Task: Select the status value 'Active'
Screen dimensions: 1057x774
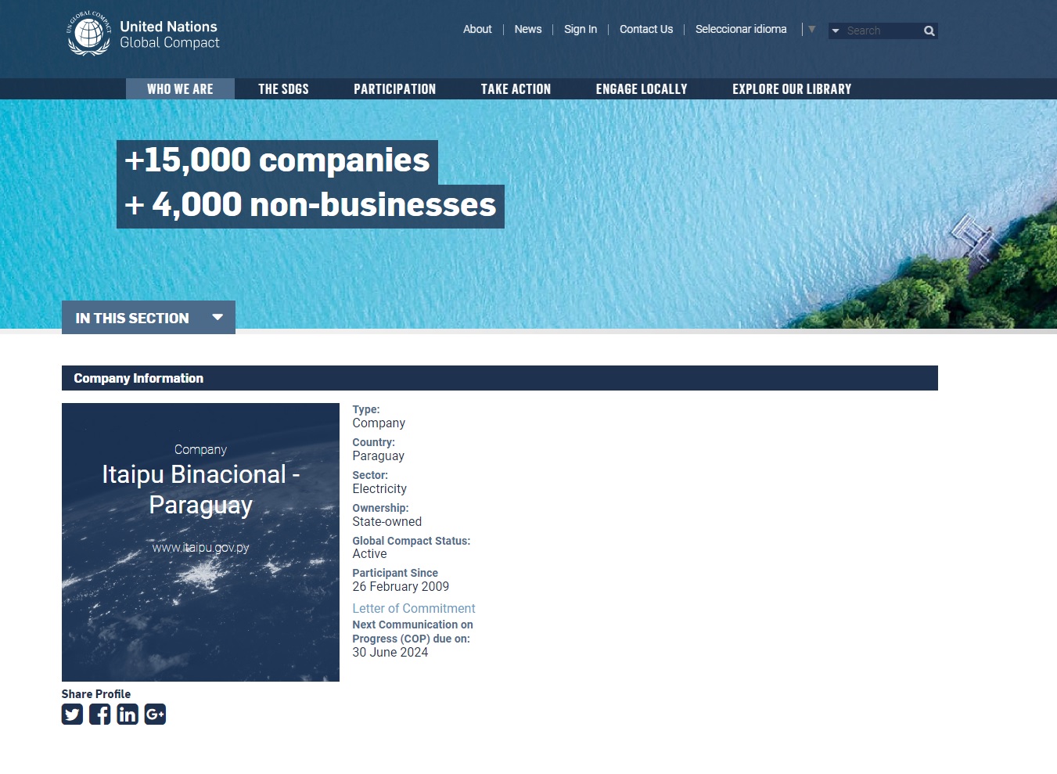Action: [369, 554]
